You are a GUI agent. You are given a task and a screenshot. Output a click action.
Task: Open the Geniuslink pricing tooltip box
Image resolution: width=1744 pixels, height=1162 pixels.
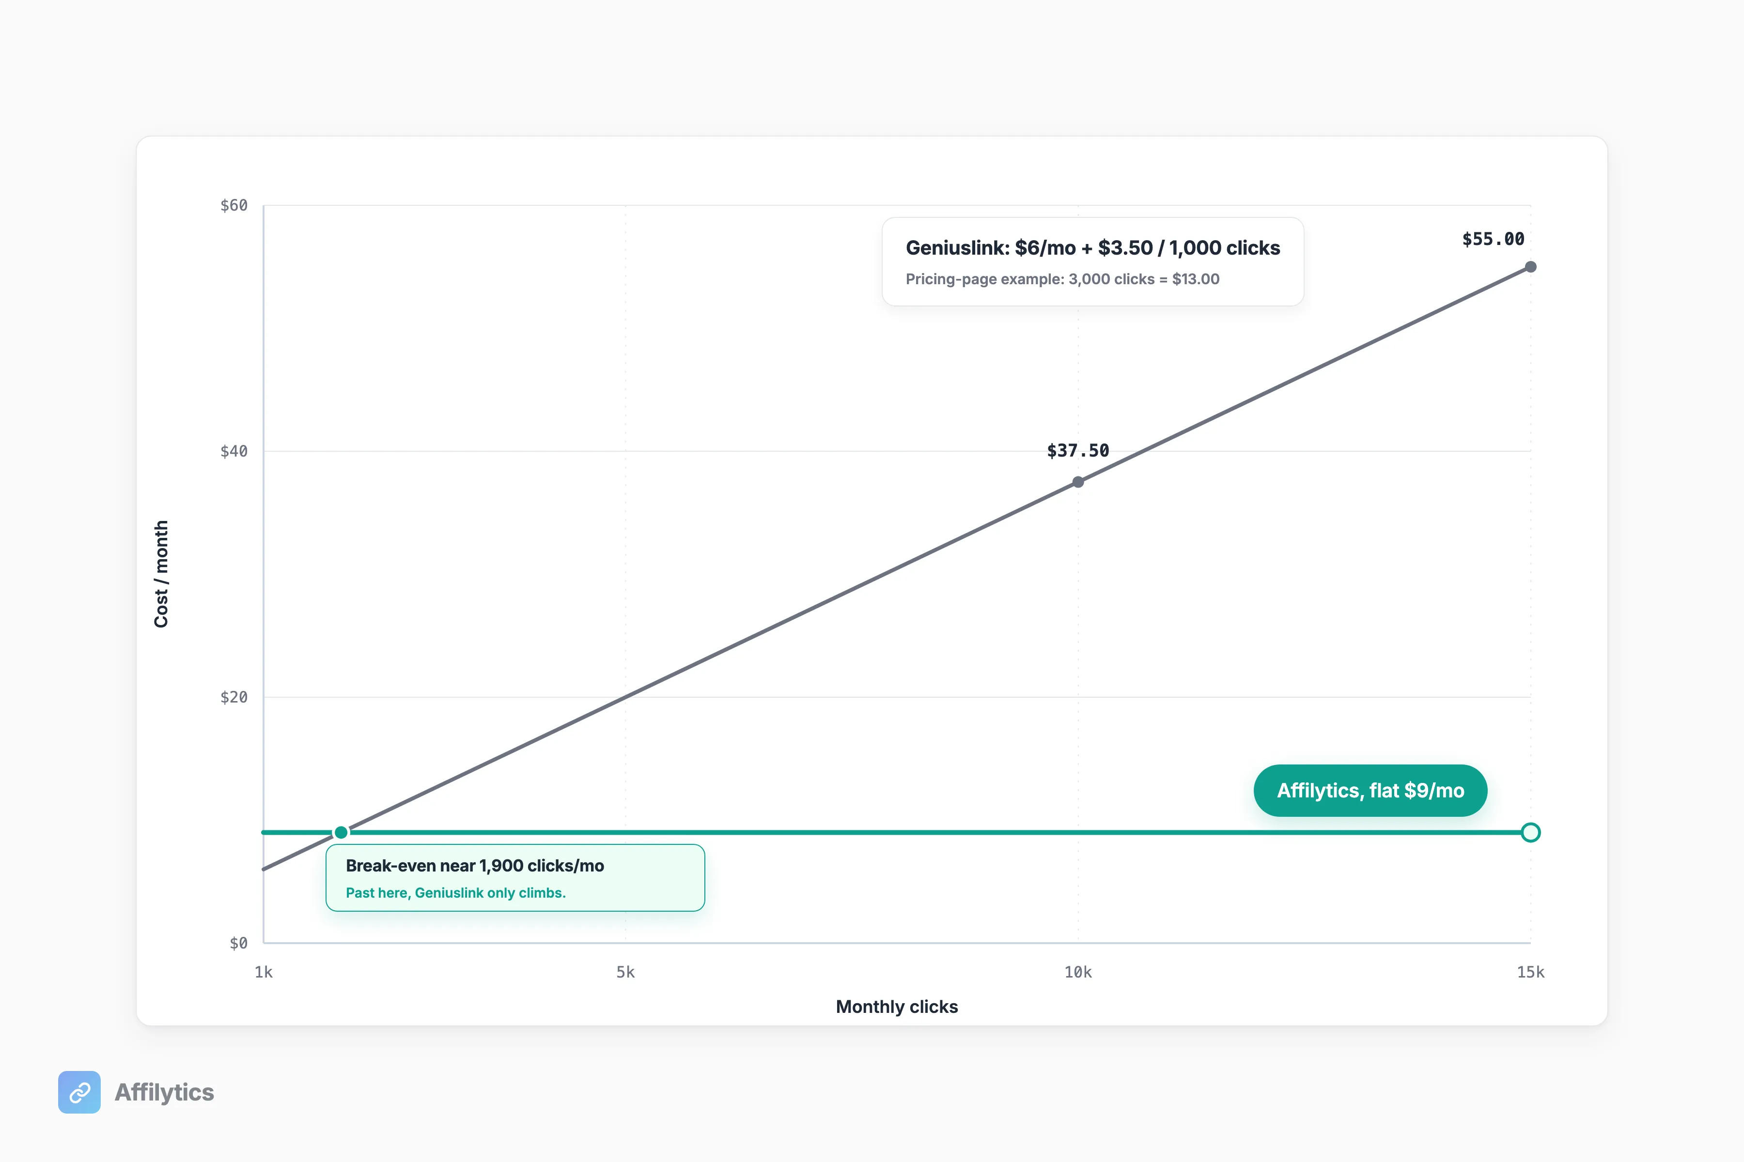[1093, 261]
